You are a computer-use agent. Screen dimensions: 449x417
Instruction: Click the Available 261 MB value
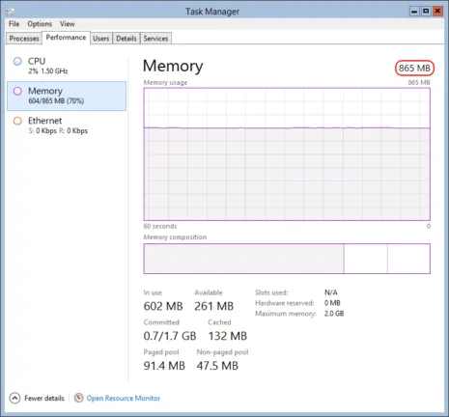click(214, 306)
